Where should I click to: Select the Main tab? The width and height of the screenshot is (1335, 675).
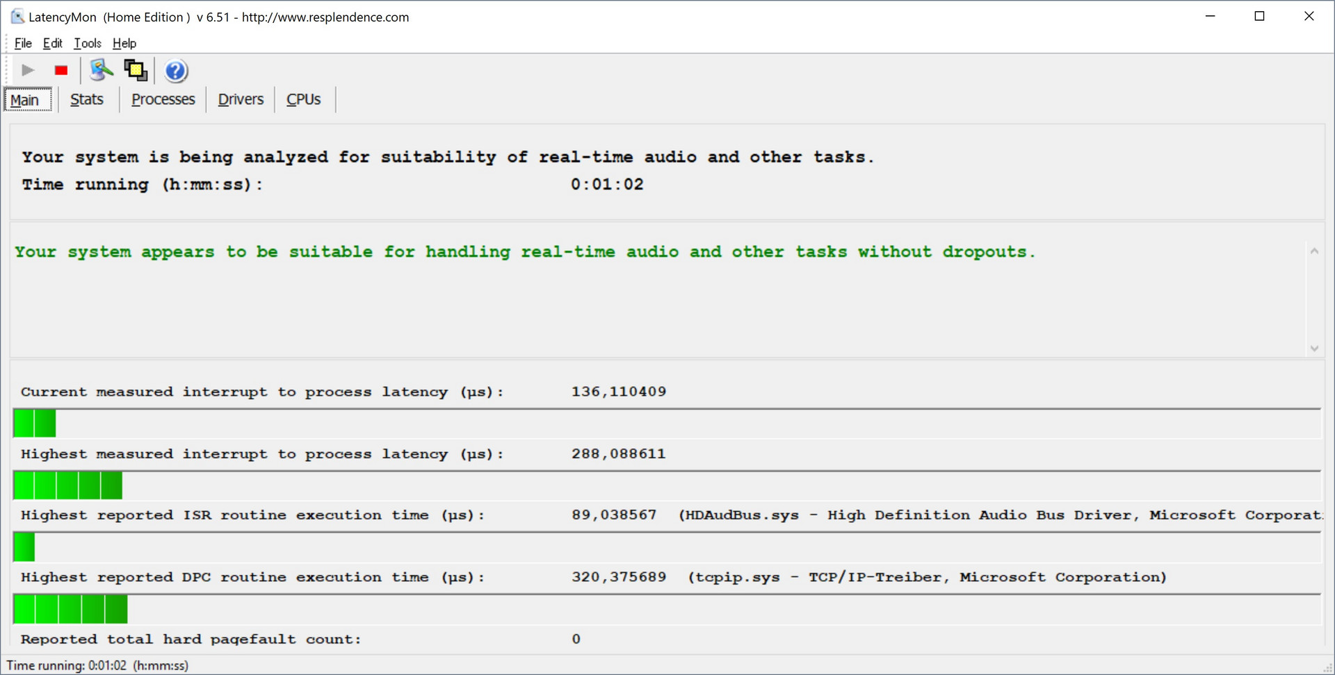point(25,100)
